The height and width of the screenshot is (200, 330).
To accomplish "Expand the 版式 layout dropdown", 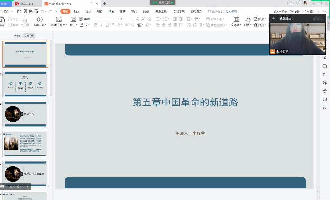I will pos(73,25).
